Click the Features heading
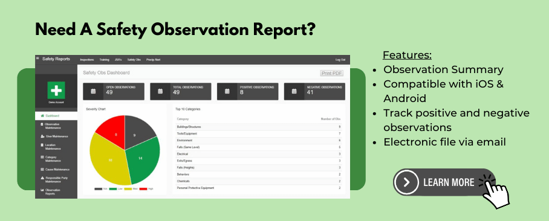Viewport: 549px width, 221px height. click(407, 56)
